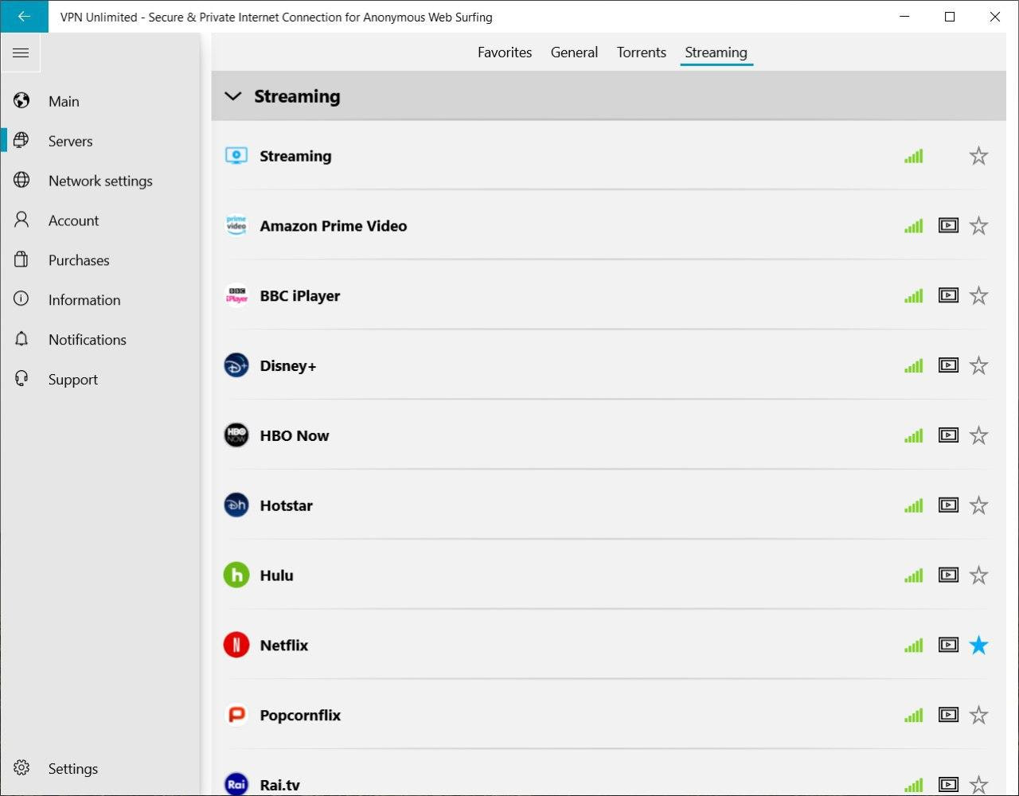Image resolution: width=1019 pixels, height=796 pixels.
Task: Click the video icon next to Hotstar
Action: [948, 505]
